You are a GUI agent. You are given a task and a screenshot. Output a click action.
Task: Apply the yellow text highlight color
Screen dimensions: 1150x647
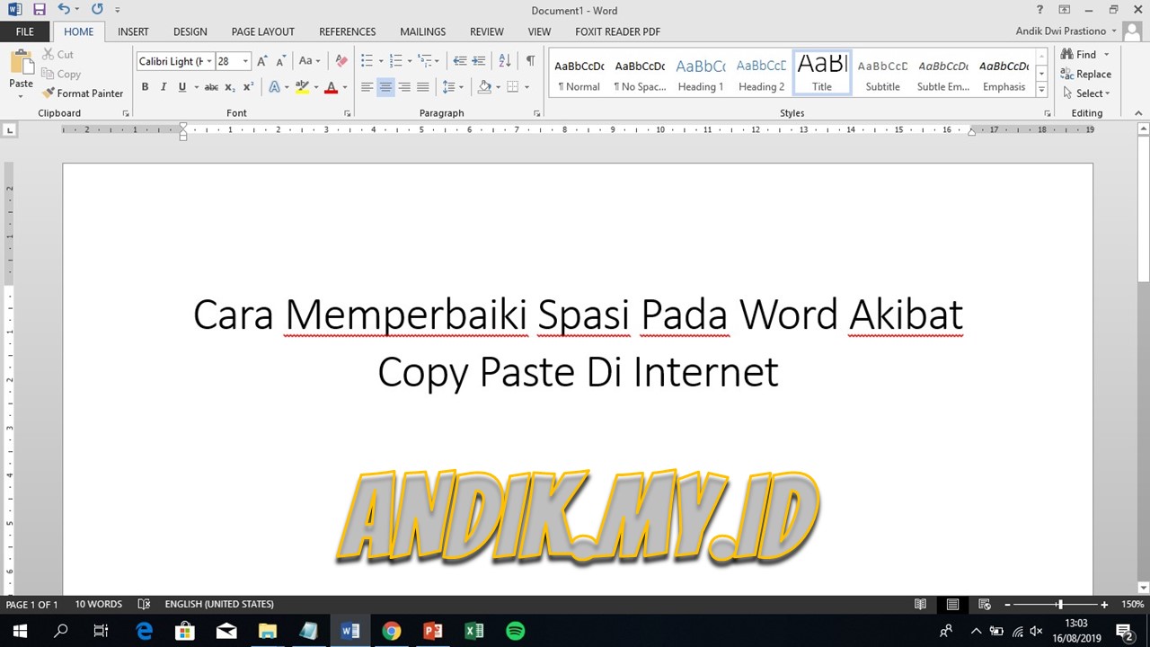point(302,87)
